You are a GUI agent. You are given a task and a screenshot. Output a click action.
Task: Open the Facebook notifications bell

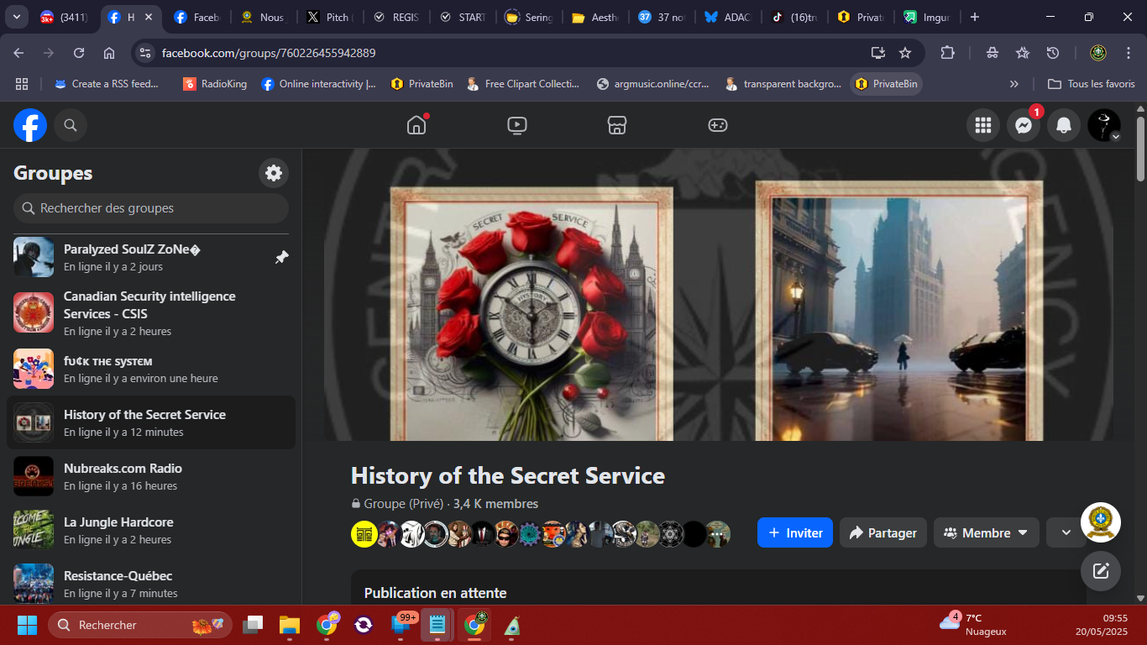[x=1064, y=125]
